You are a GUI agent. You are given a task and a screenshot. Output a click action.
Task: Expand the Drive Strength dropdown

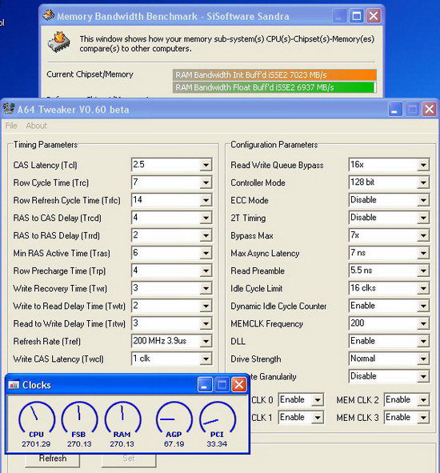pyautogui.click(x=423, y=359)
